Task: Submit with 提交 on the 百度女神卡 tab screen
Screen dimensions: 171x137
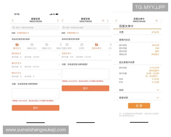Action: pos(85,88)
